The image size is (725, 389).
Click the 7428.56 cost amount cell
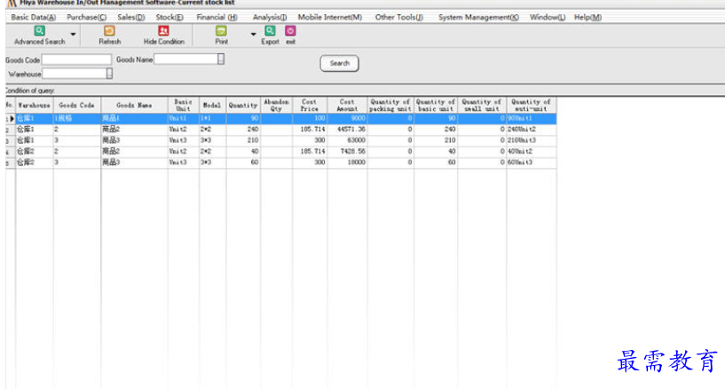coord(347,151)
